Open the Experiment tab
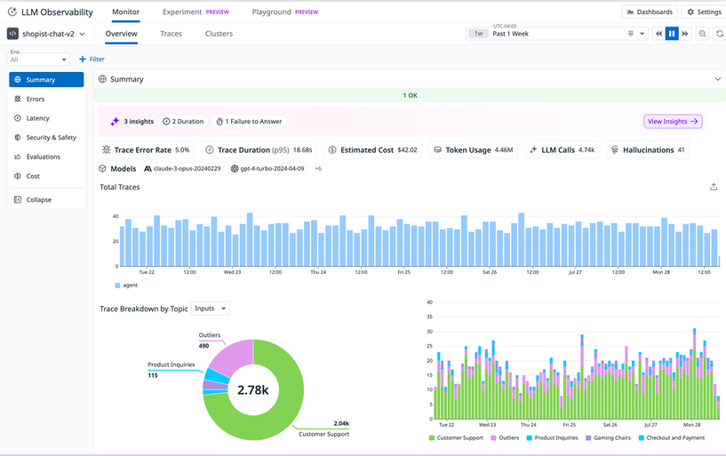The width and height of the screenshot is (726, 456). [181, 12]
